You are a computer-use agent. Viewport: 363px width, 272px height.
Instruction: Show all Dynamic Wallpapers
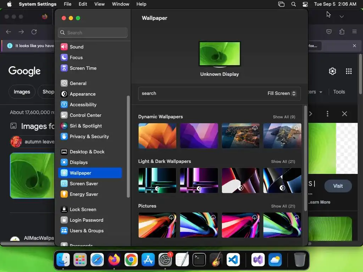pos(284,117)
